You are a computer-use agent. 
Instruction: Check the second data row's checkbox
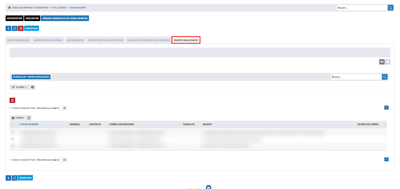click(x=12, y=139)
